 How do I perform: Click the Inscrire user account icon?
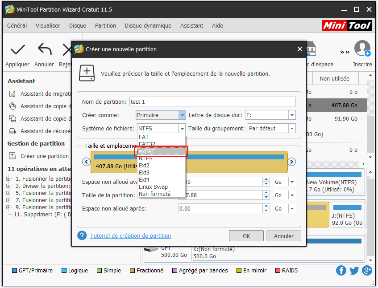point(362,49)
